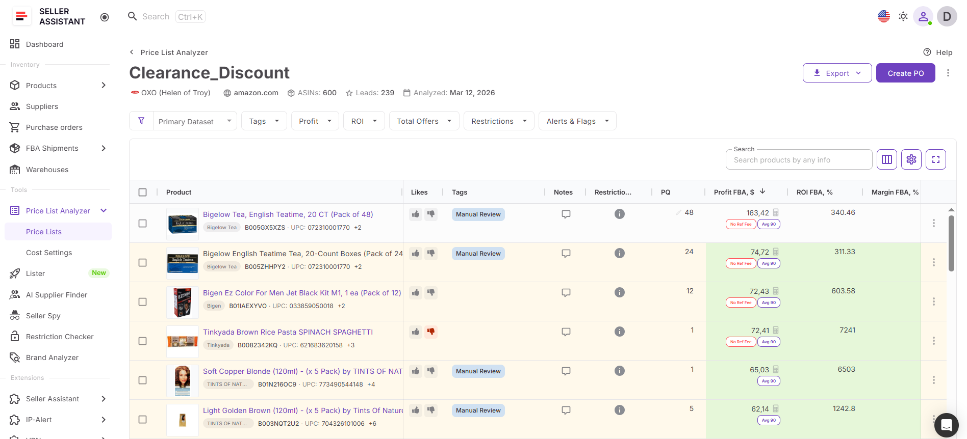Edit the pack quantity pencil next to 48

click(678, 212)
